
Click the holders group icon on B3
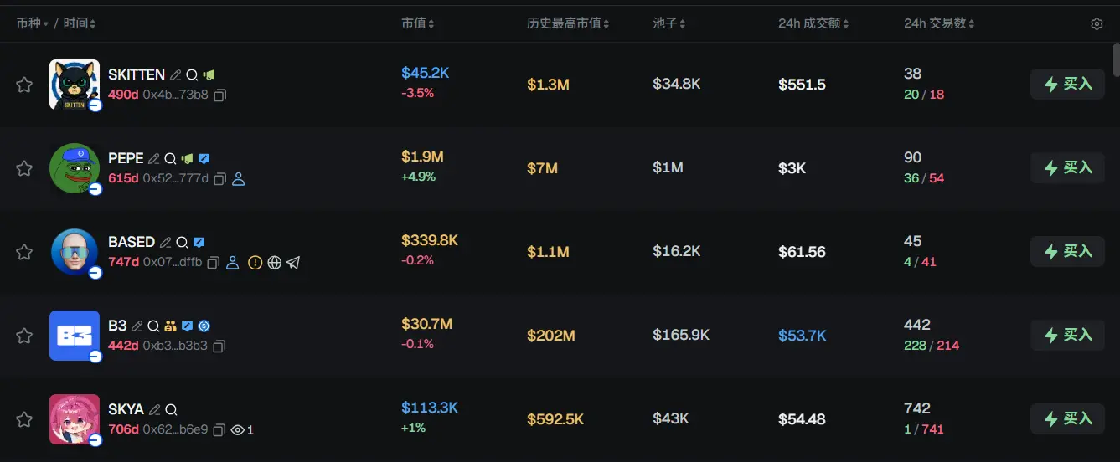click(171, 326)
